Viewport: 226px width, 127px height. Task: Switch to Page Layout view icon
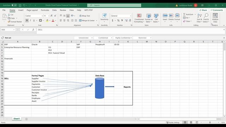(x=191, y=122)
